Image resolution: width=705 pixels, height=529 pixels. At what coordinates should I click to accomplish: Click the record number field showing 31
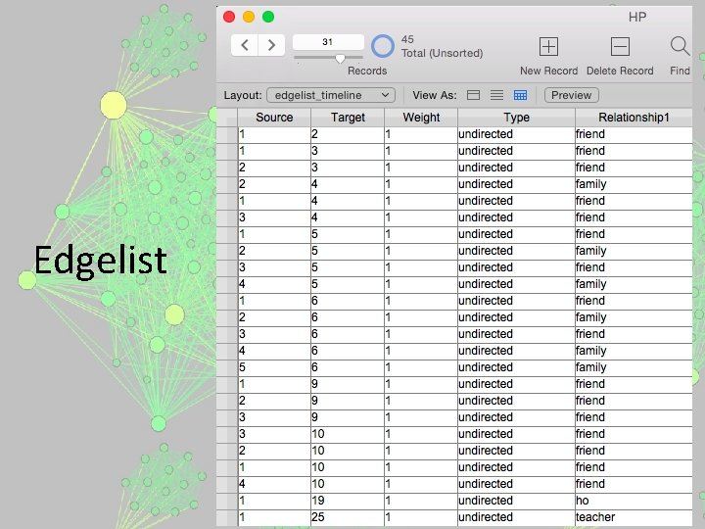click(328, 42)
